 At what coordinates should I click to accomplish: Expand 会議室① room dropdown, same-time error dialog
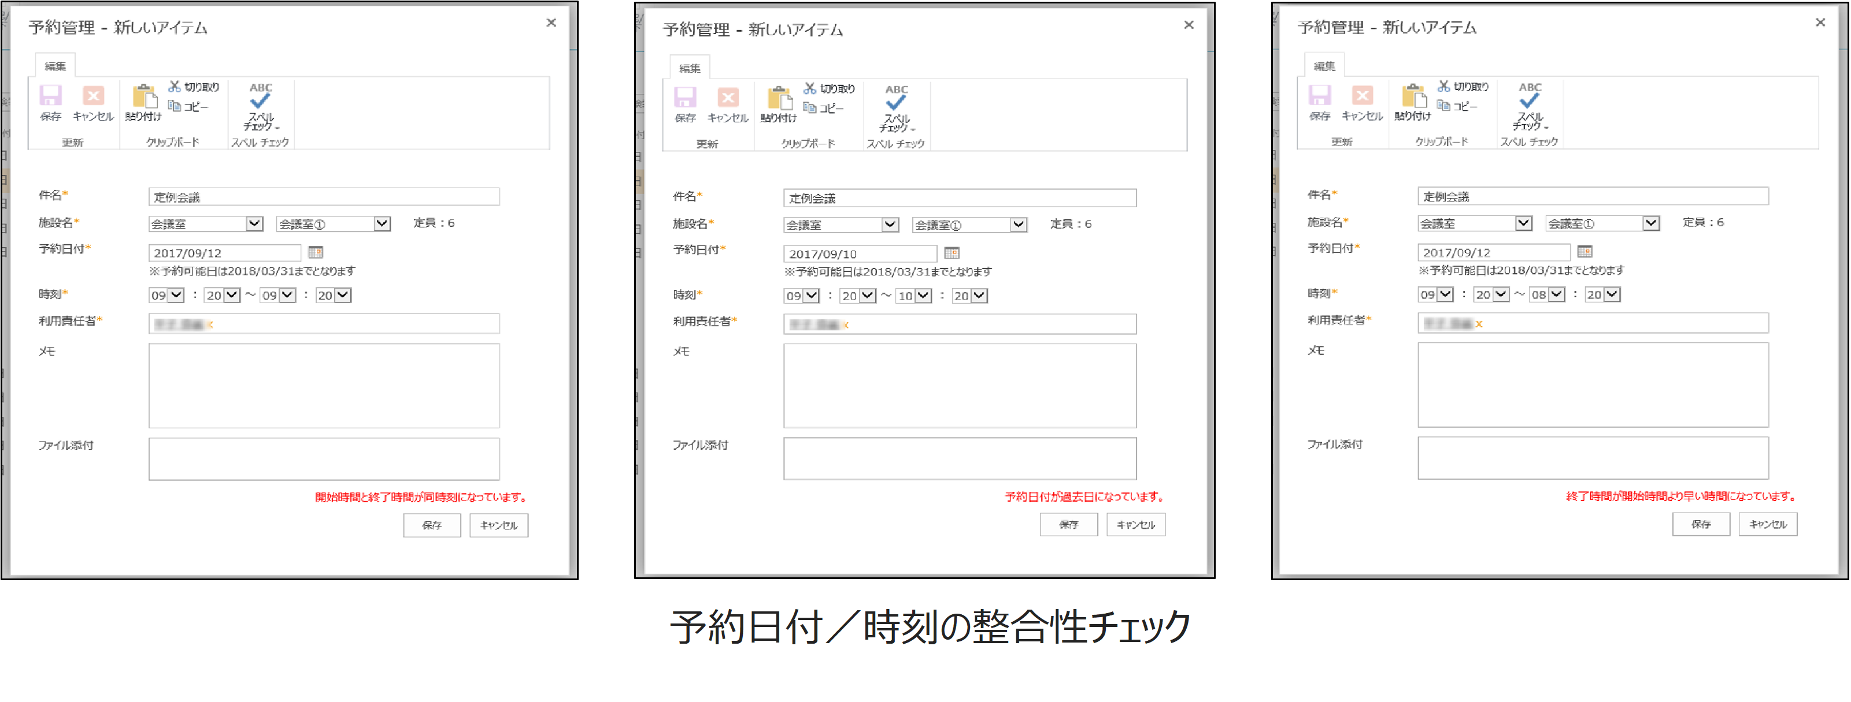tap(334, 224)
